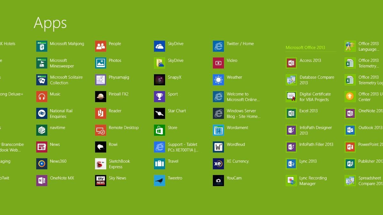Open the Travel suitcase icon

pyautogui.click(x=160, y=164)
